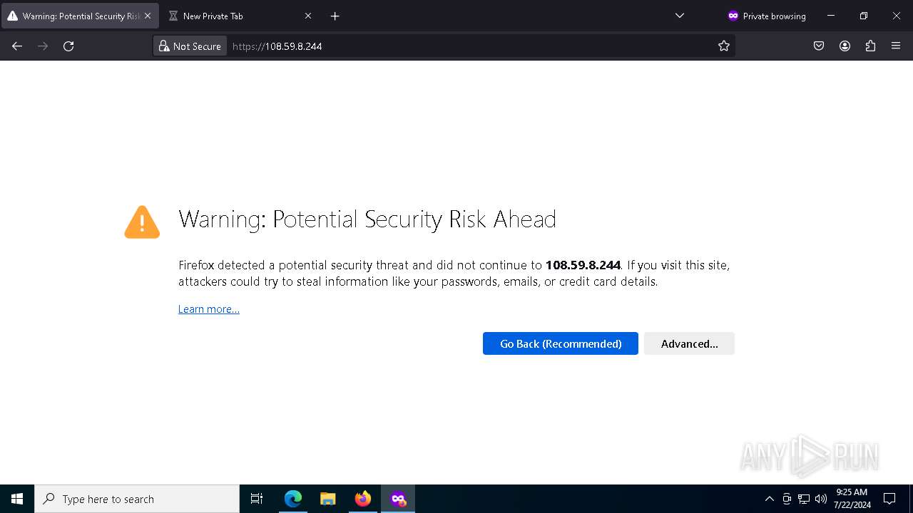Show hidden system tray icons
The image size is (913, 513).
click(769, 499)
